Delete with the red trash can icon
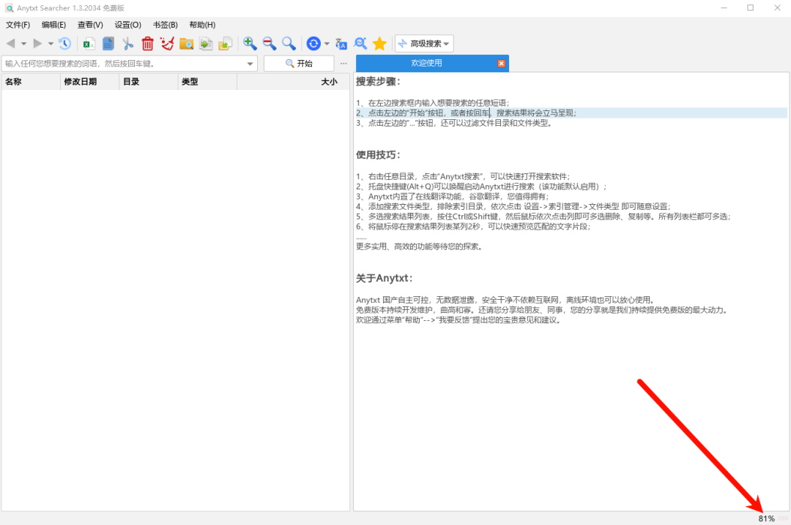The height and width of the screenshot is (525, 791). click(147, 44)
